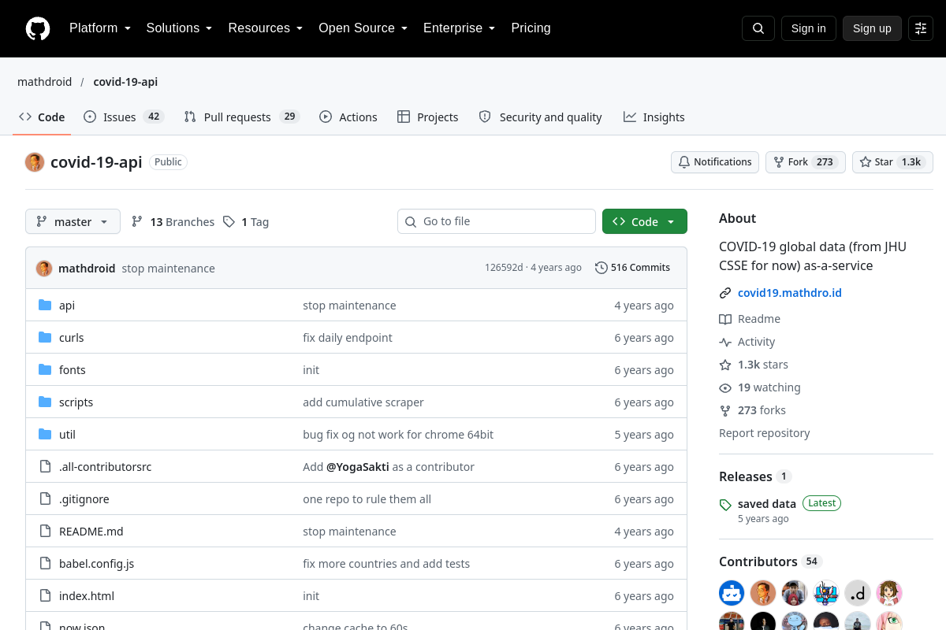Open the 516 Commits history link

pyautogui.click(x=632, y=268)
